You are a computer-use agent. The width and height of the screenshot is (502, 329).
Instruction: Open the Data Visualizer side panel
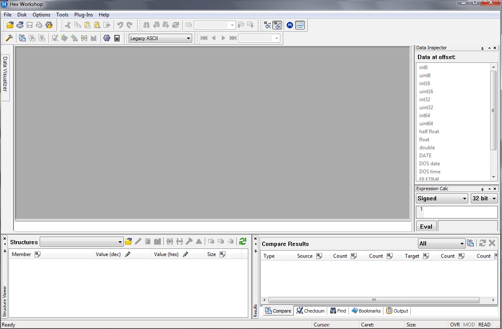(5, 74)
